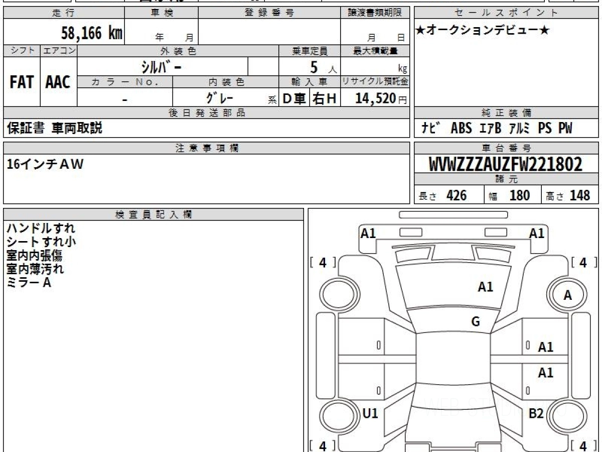Select the シフト label

(x=22, y=51)
